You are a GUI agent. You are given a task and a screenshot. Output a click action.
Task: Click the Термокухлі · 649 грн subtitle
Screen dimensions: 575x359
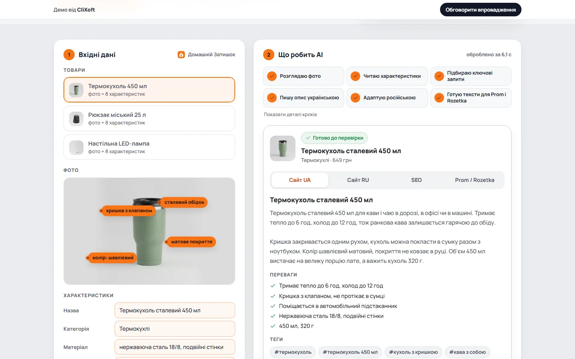(x=326, y=160)
